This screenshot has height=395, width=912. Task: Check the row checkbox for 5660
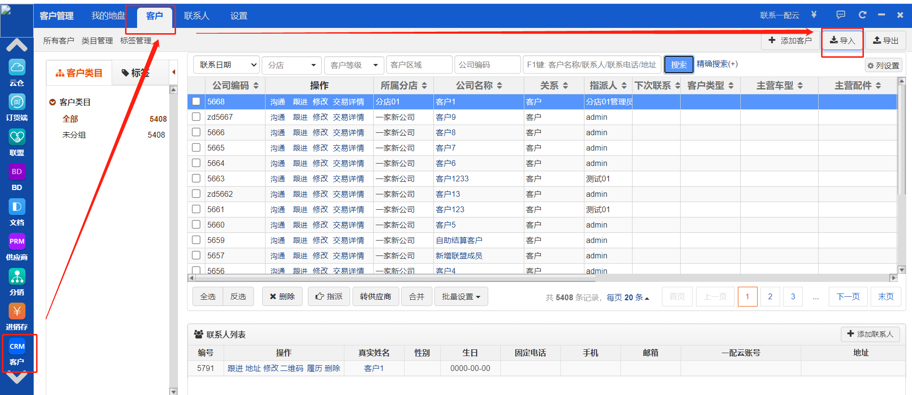pyautogui.click(x=196, y=225)
